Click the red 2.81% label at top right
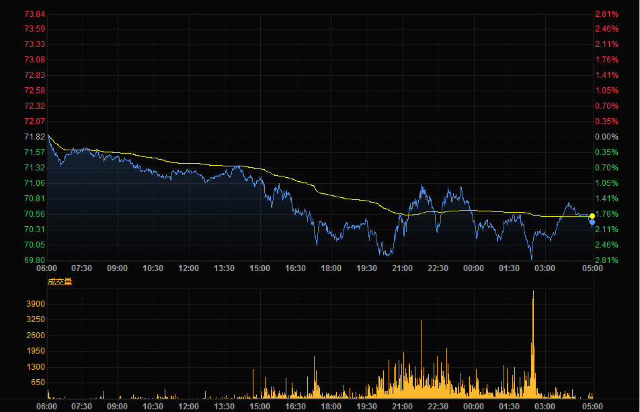 [606, 14]
